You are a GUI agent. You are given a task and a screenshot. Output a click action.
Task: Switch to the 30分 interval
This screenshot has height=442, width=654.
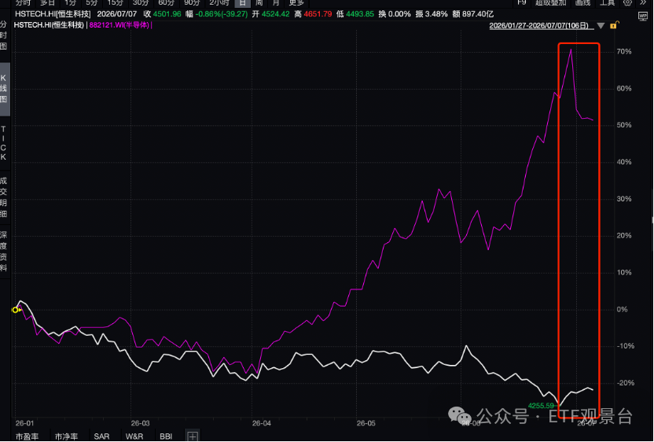[141, 3]
